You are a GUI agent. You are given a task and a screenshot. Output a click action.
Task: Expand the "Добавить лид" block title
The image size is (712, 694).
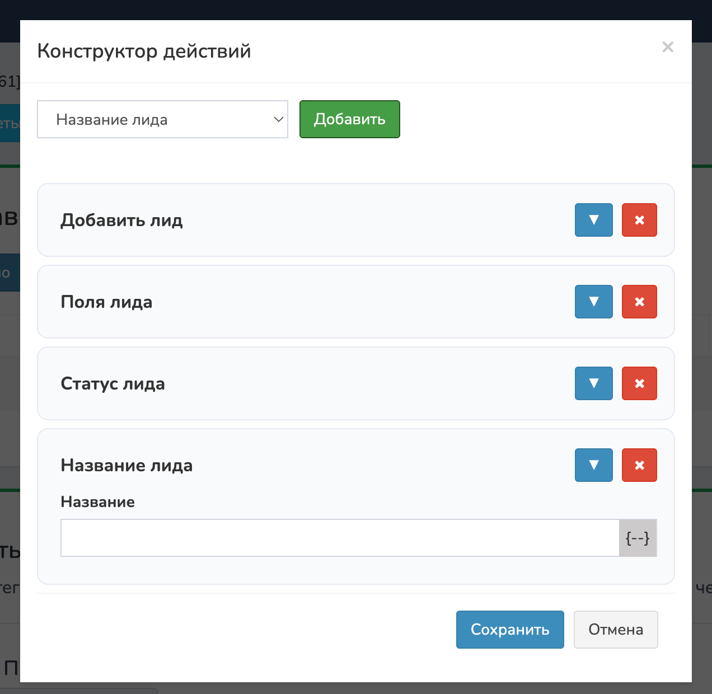pos(121,221)
